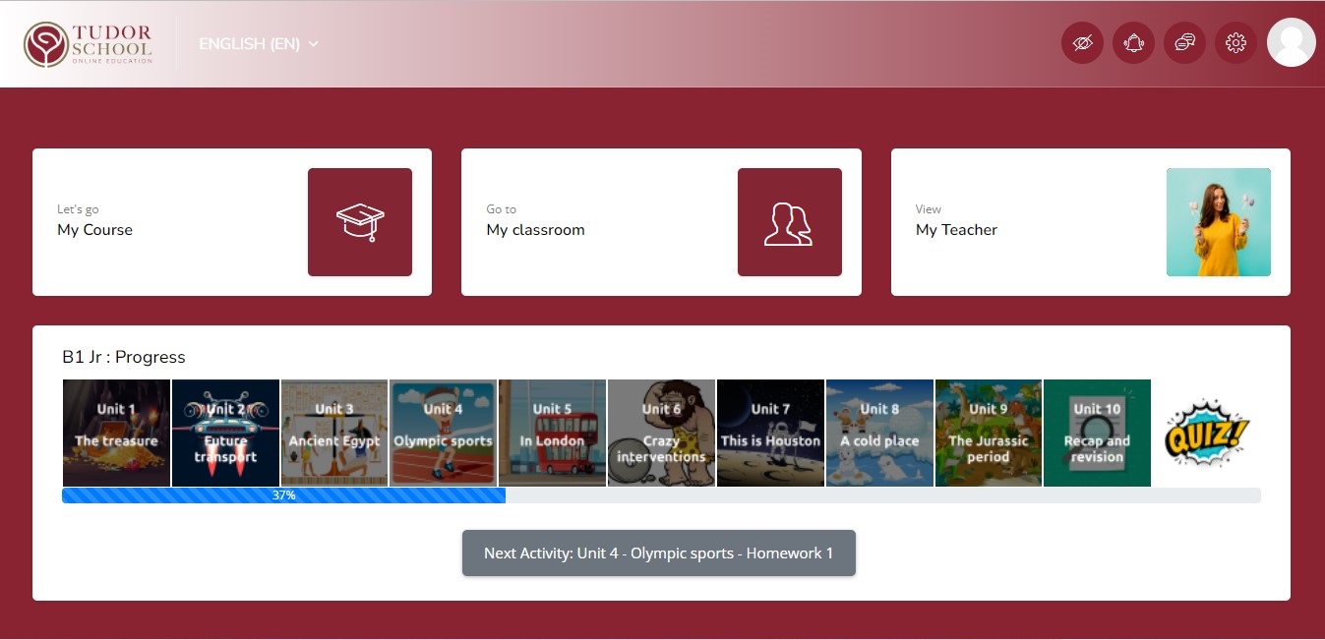Click the people icon on My classroom card
Viewport: 1325px width, 640px height.
tap(790, 221)
